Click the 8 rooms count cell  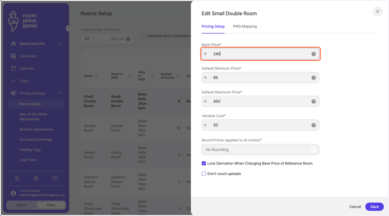click(179, 101)
